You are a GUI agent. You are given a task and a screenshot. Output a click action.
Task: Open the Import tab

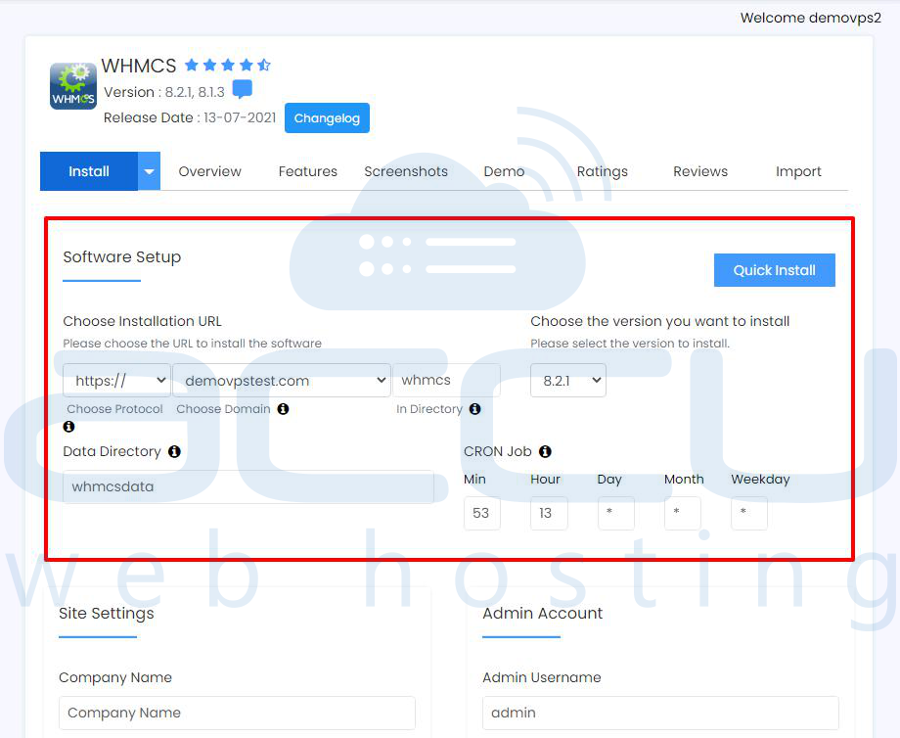point(798,171)
